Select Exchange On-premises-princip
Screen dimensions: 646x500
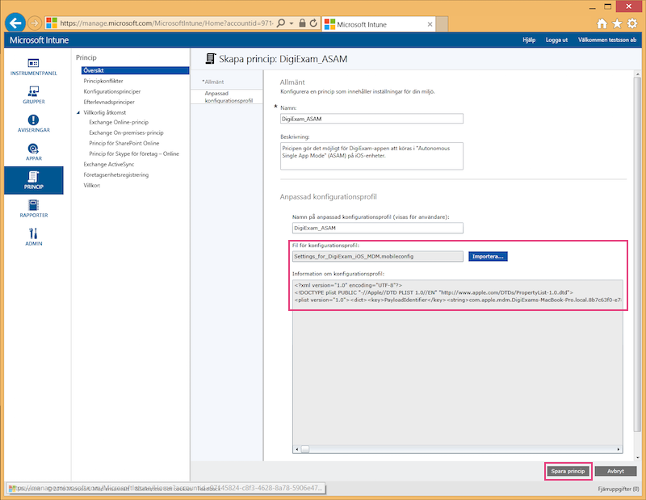coord(126,132)
